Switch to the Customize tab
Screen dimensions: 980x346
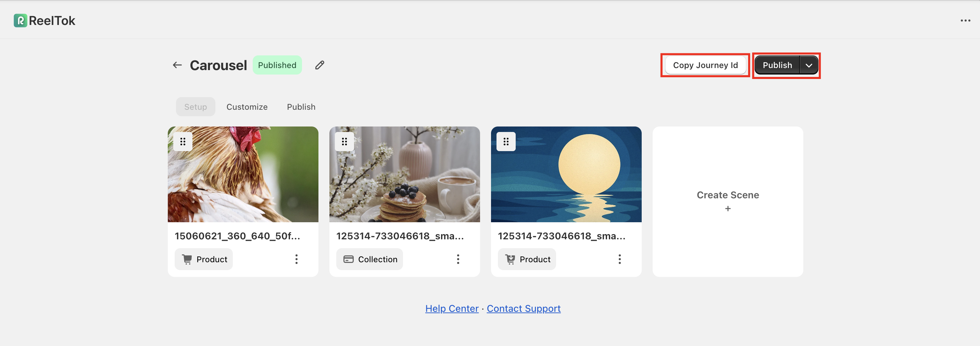(247, 107)
